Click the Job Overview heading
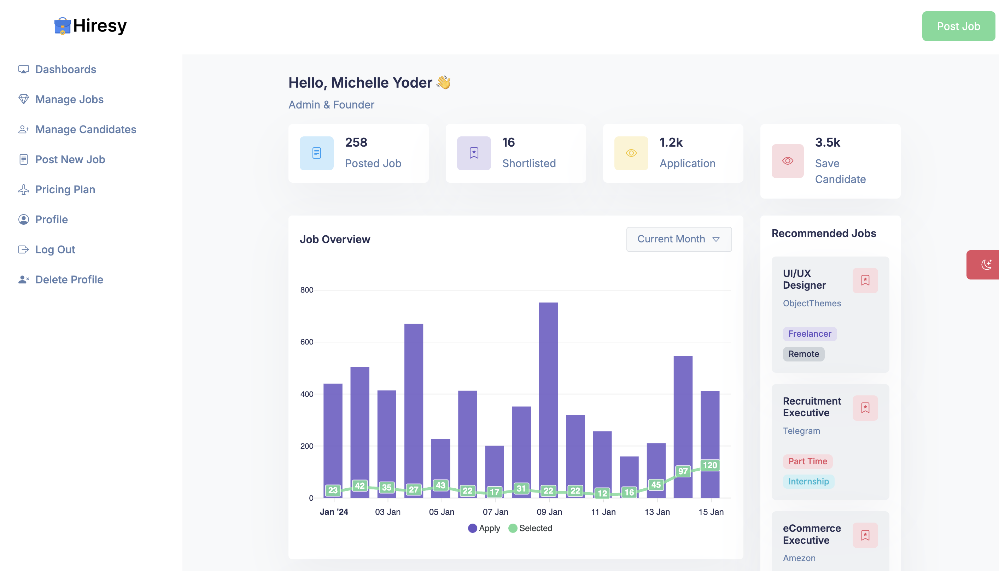 click(x=334, y=239)
